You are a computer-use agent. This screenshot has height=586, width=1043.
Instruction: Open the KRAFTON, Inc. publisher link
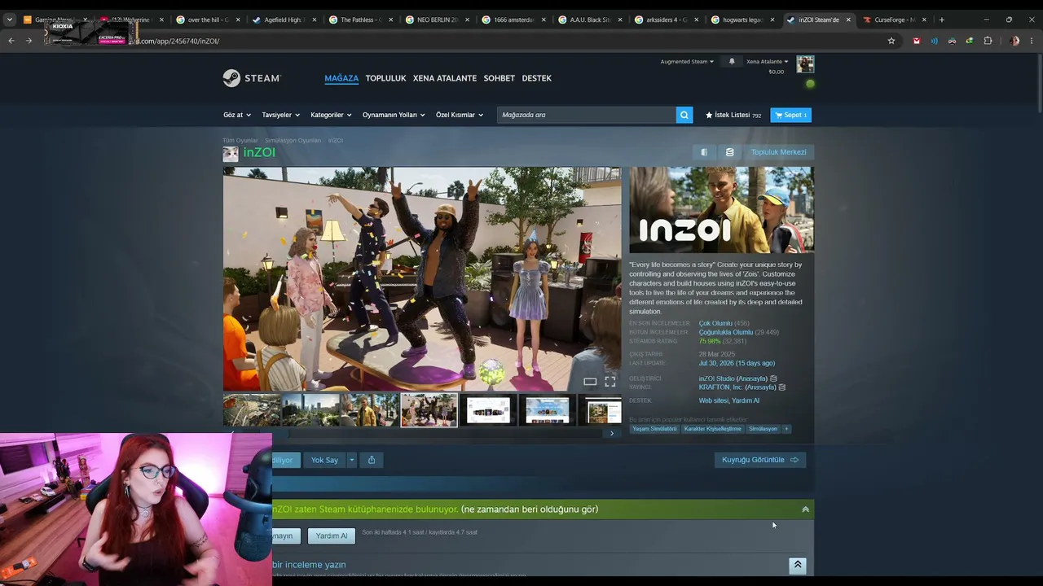click(x=720, y=387)
